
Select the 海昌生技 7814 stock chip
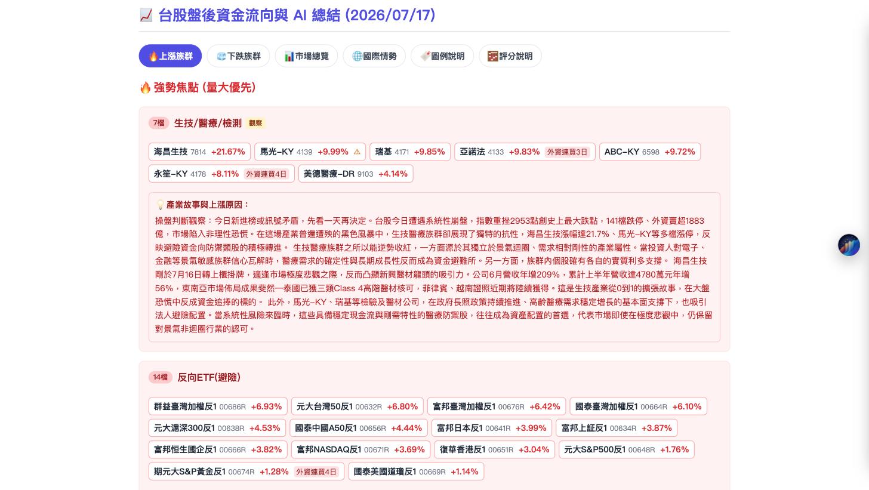[199, 152]
